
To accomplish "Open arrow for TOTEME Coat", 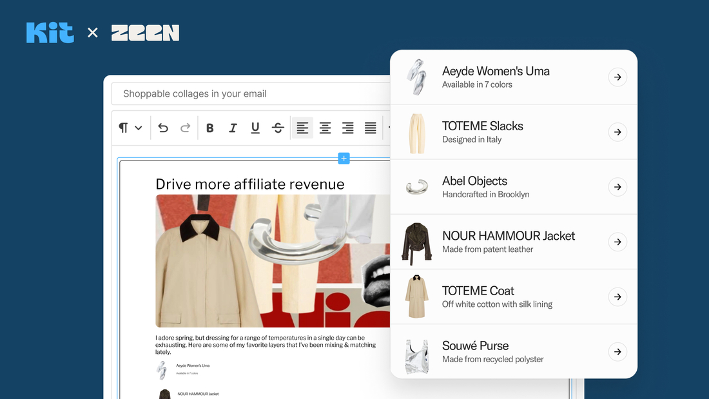I will coord(617,297).
